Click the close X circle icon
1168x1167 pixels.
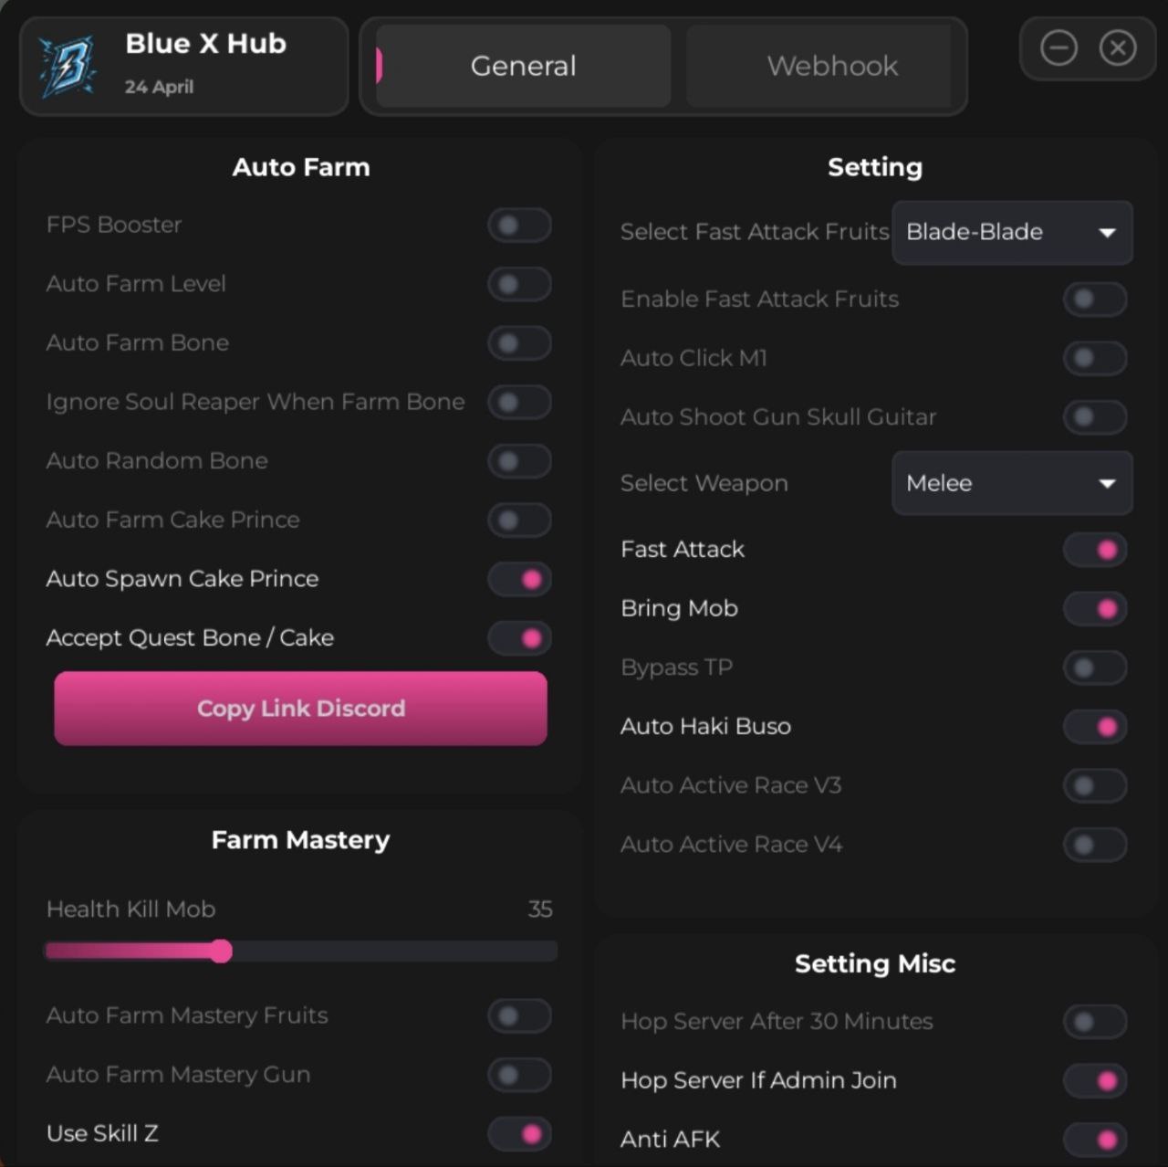click(1118, 47)
